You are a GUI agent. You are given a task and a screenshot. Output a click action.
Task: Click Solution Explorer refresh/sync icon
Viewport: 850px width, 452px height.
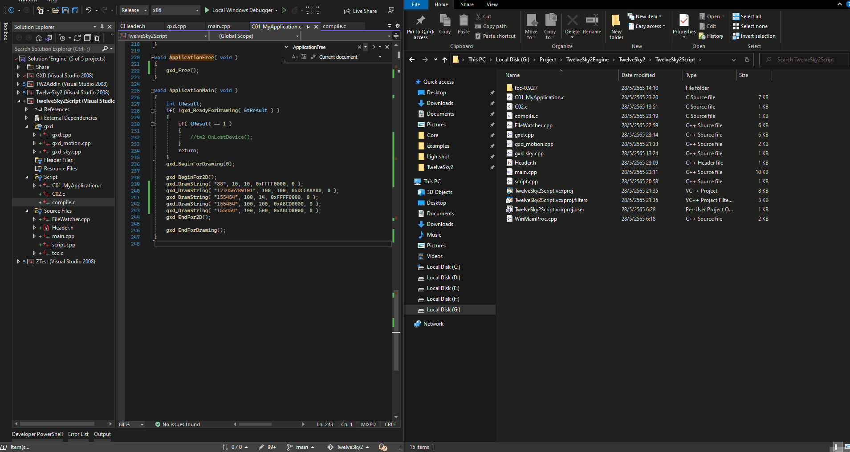tap(77, 38)
